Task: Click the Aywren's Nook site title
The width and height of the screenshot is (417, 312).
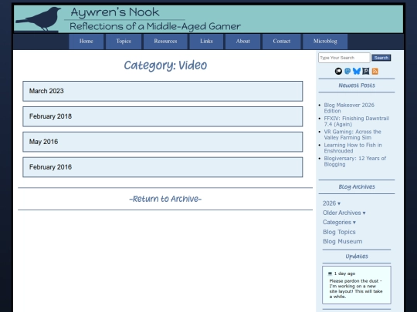Action: tap(115, 12)
